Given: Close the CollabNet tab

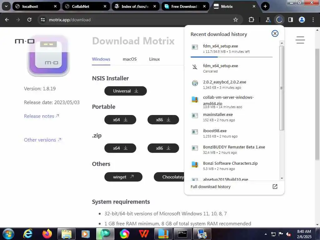Looking at the screenshot, I should tap(105, 6).
